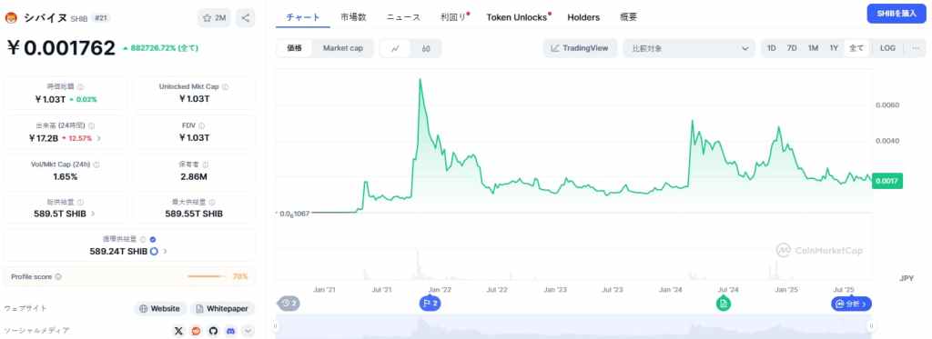Image resolution: width=932 pixels, height=339 pixels.
Task: Select the line chart style icon
Action: pos(395,48)
